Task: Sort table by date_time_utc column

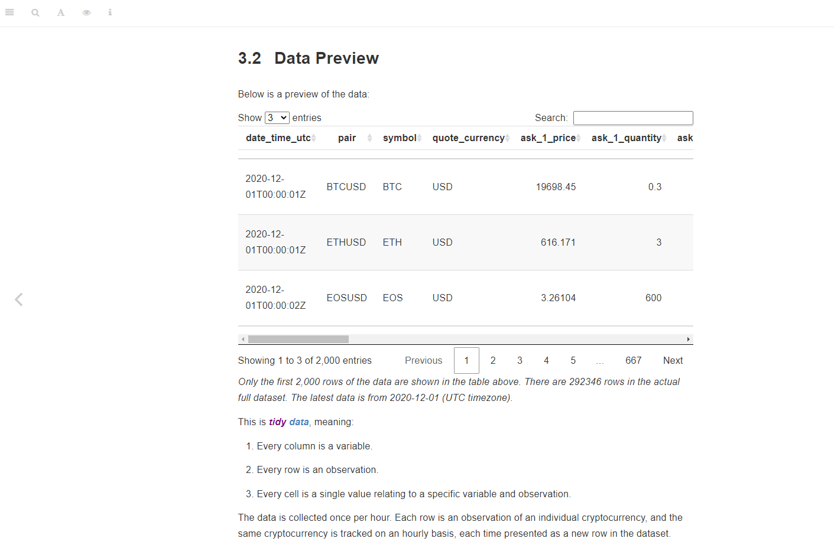Action: (281, 138)
